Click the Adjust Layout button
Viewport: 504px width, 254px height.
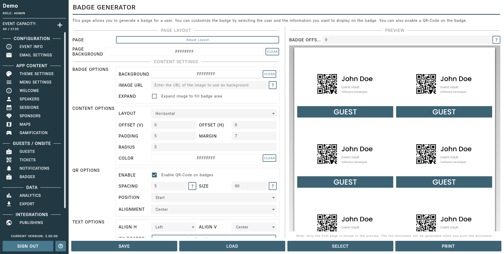coord(197,40)
